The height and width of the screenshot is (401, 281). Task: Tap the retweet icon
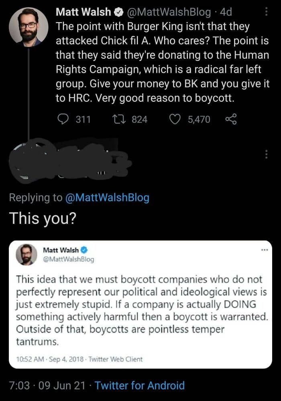coord(119,119)
